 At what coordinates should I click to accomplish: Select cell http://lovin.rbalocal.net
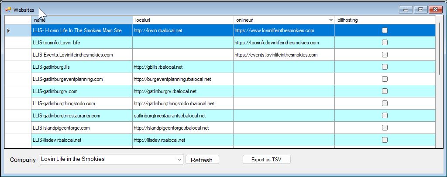click(183, 30)
